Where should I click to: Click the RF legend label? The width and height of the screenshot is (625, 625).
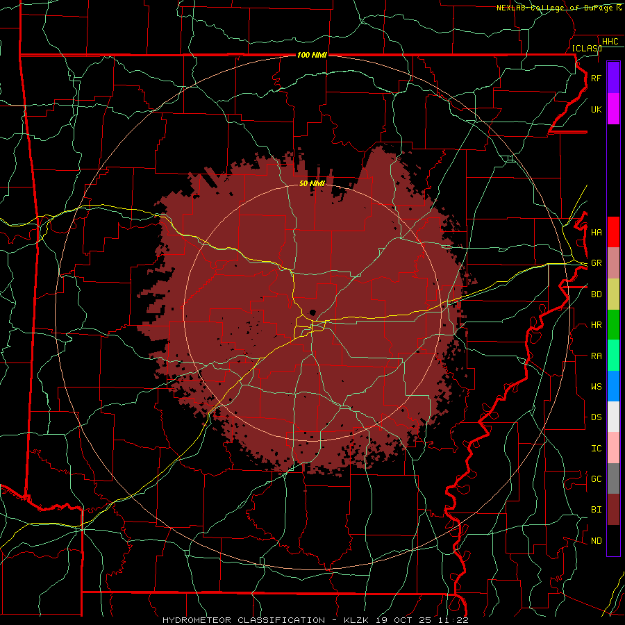(596, 78)
